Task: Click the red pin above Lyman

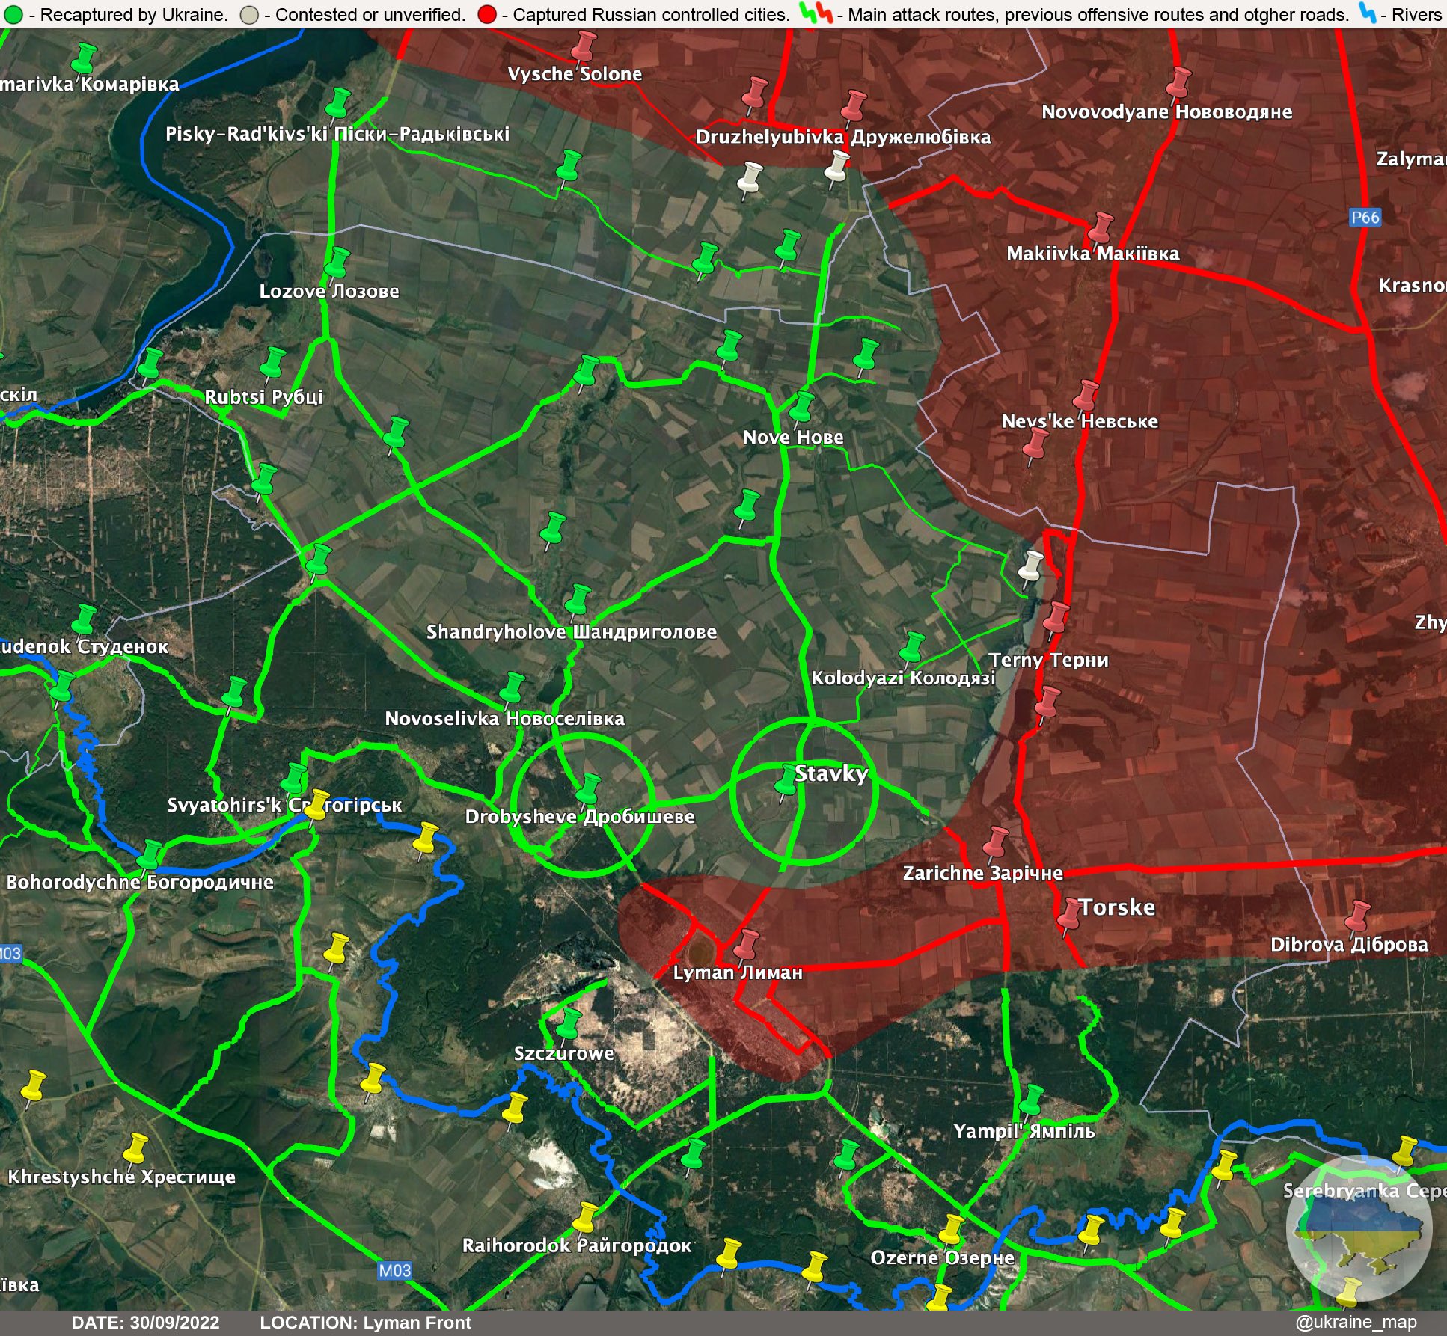Action: [x=747, y=944]
